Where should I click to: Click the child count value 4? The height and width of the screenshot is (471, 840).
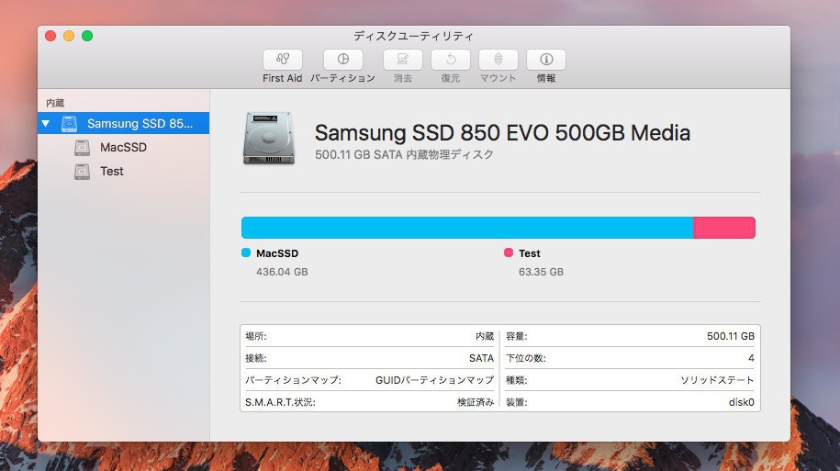[x=751, y=358]
